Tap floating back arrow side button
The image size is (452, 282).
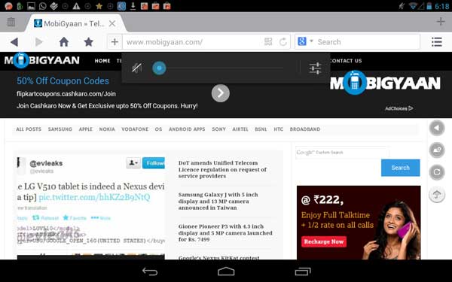tap(437, 128)
